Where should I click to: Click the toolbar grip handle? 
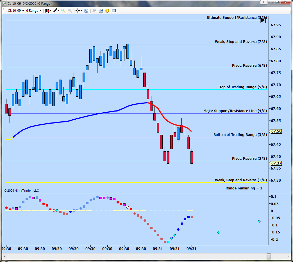click(4, 11)
